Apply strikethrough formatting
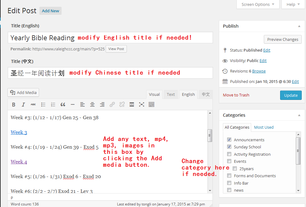306x207 pixels. [x=33, y=104]
